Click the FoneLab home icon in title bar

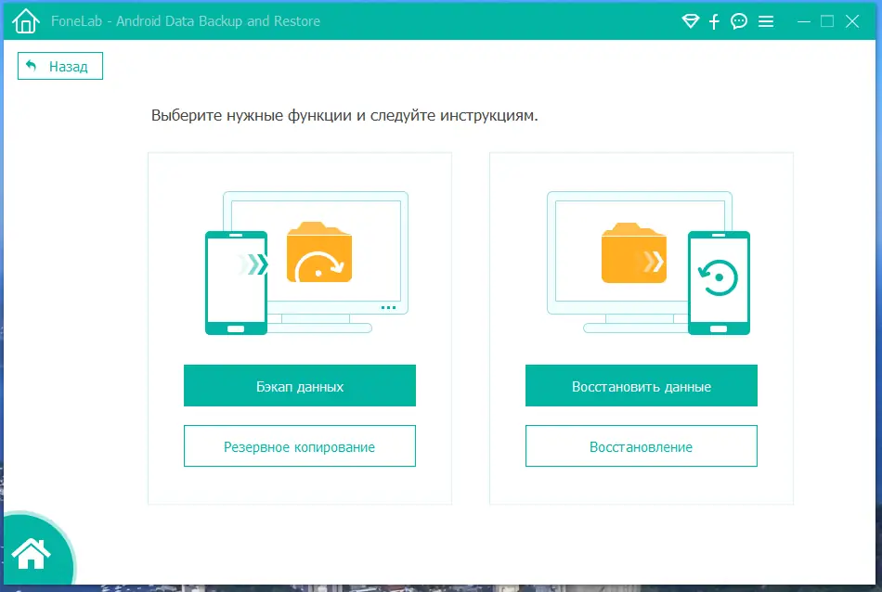pyautogui.click(x=24, y=19)
